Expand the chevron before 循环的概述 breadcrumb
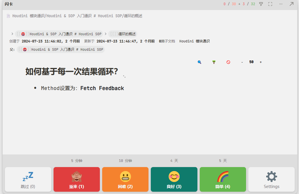Viewport: 299px width, 194px height. 106,34
